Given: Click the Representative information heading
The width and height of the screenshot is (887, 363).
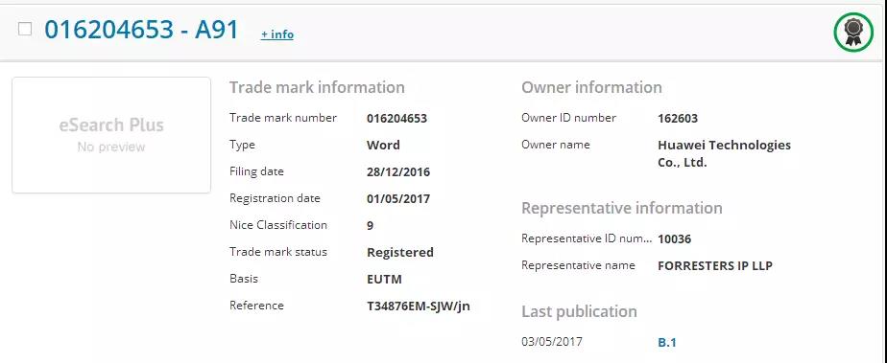Looking at the screenshot, I should (x=622, y=208).
